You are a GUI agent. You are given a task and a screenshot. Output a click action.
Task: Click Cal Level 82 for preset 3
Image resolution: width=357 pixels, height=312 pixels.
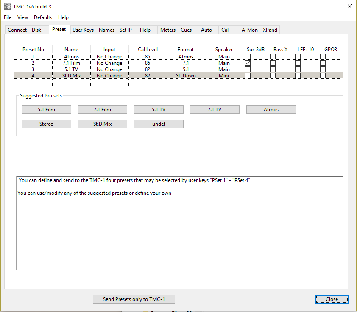148,69
